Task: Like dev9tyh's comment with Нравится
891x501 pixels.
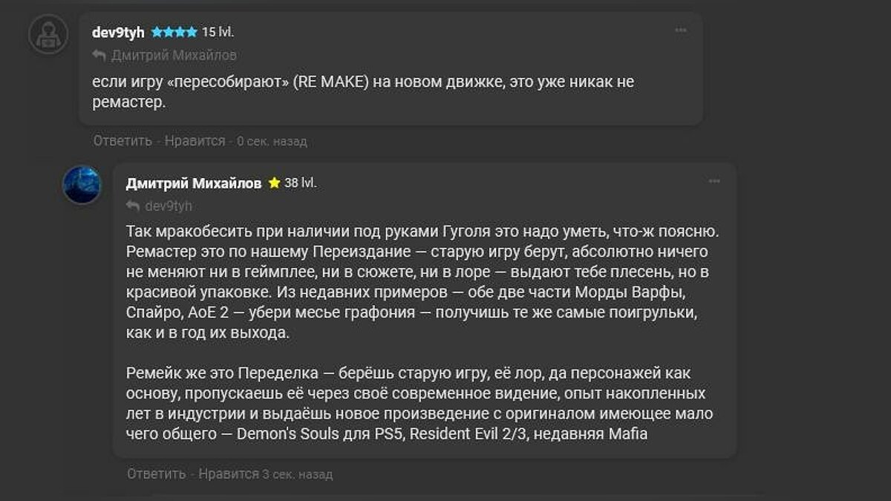Action: click(x=195, y=140)
